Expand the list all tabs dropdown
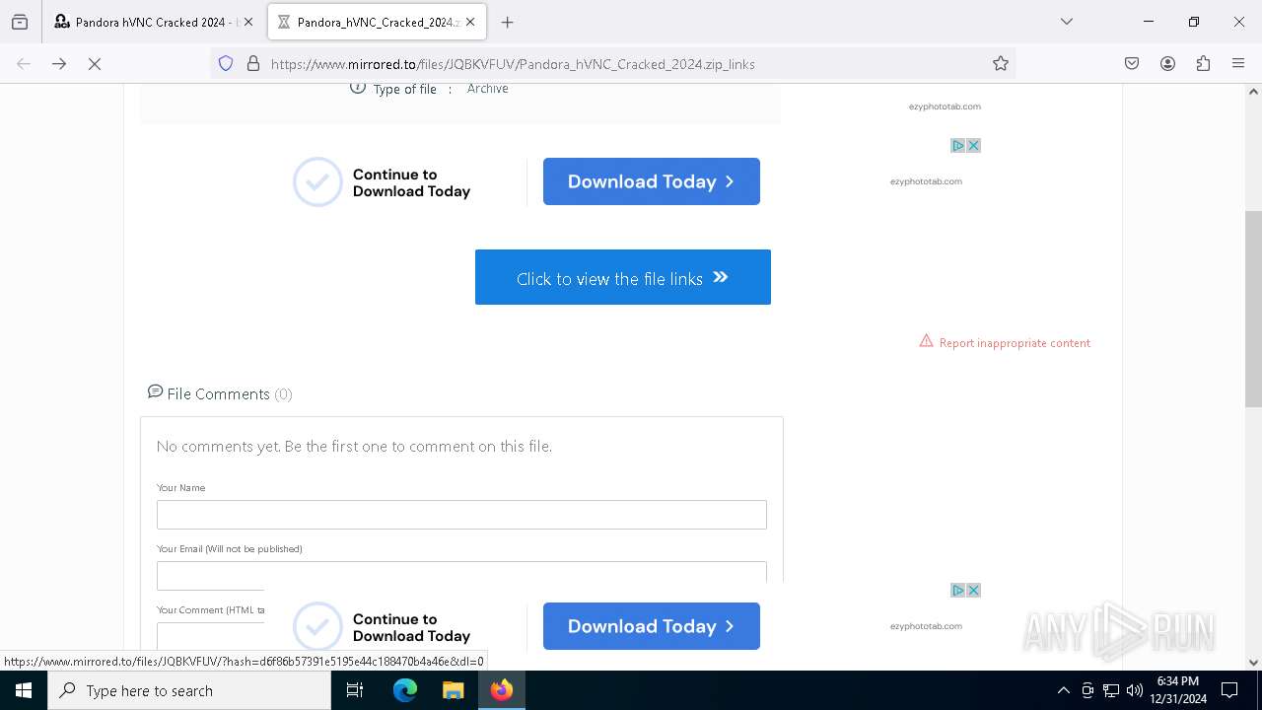1262x710 pixels. coord(1066,22)
